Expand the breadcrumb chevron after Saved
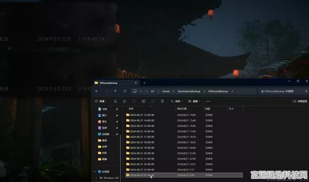This screenshot has height=182, width=309. click(174, 91)
